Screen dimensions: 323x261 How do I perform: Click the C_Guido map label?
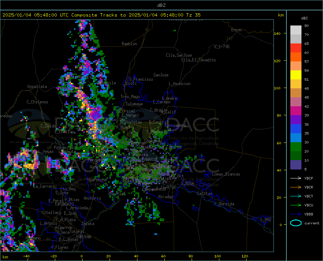[48, 126]
